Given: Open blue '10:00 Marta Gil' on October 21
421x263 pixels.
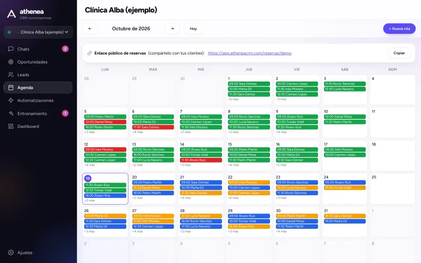Looking at the screenshot, I should click(x=201, y=188).
